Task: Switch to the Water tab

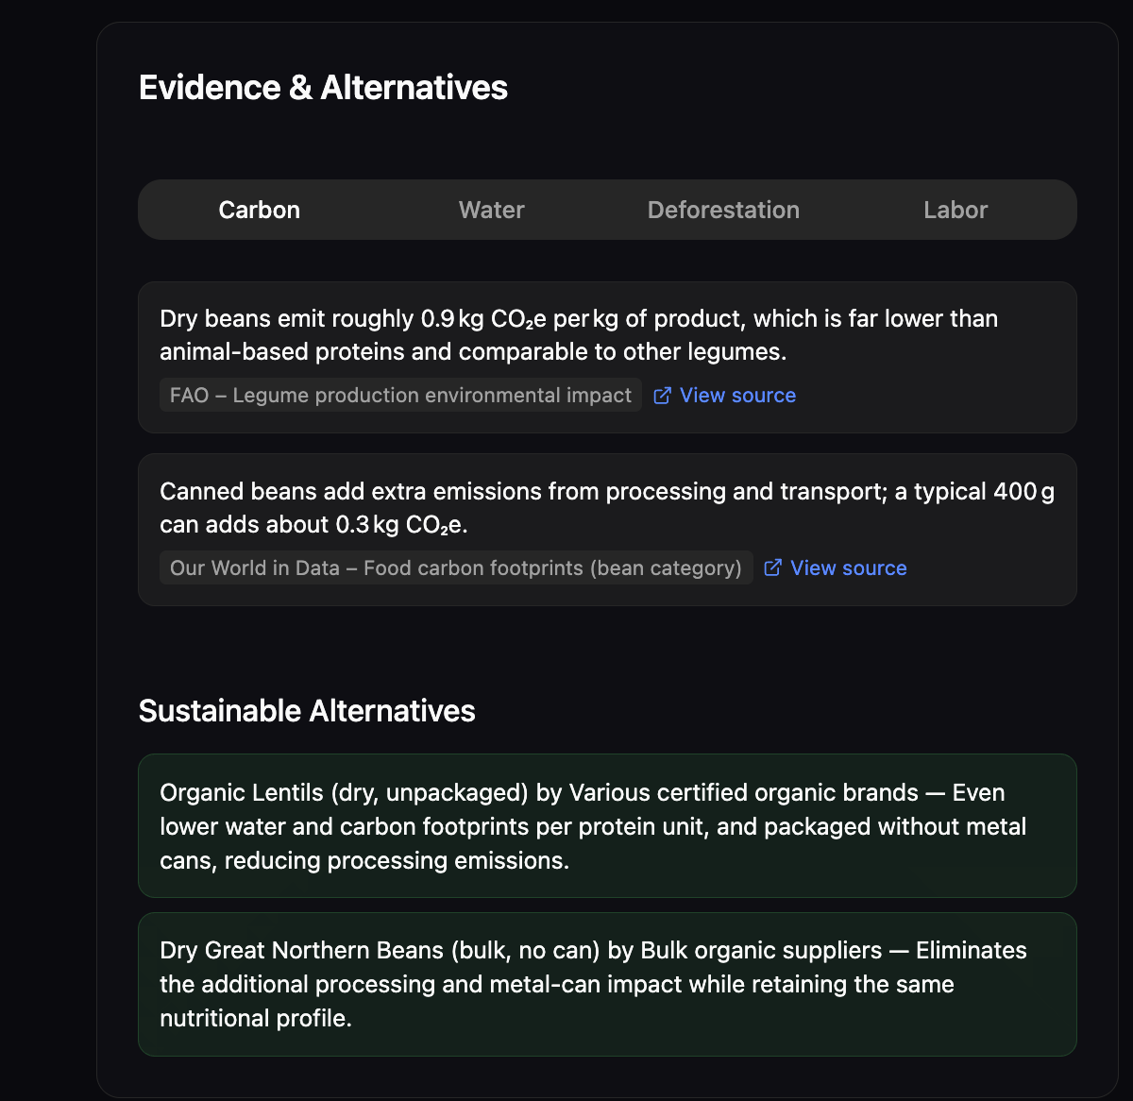Action: pyautogui.click(x=491, y=210)
